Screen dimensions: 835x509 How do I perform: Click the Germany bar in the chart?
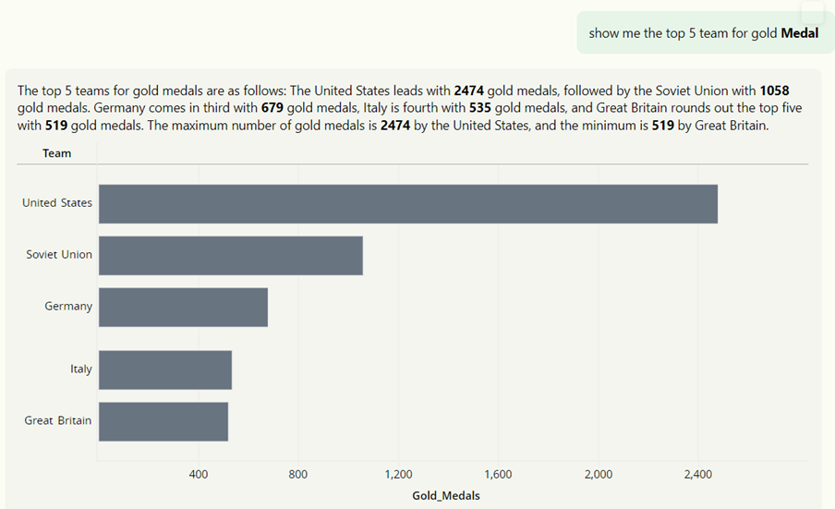183,307
